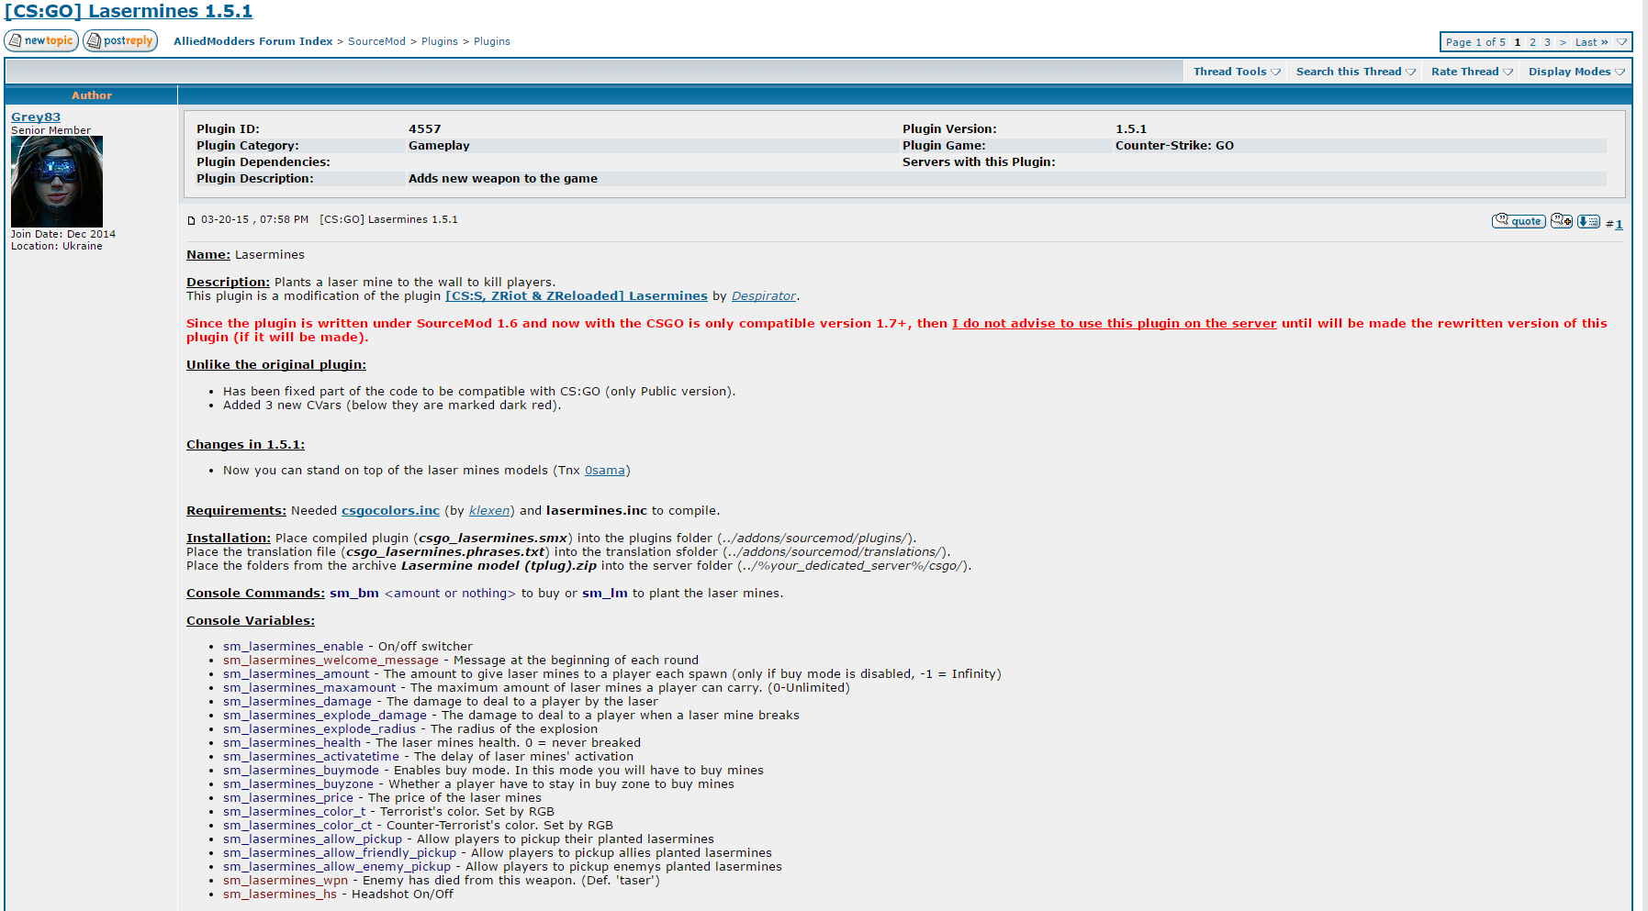Image resolution: width=1648 pixels, height=911 pixels.
Task: Open the 0sama profile link
Action: [x=605, y=470]
